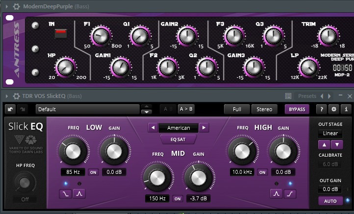Toggle the red IN switch on ModernDeepPurple
This screenshot has height=214, width=354.
[61, 33]
